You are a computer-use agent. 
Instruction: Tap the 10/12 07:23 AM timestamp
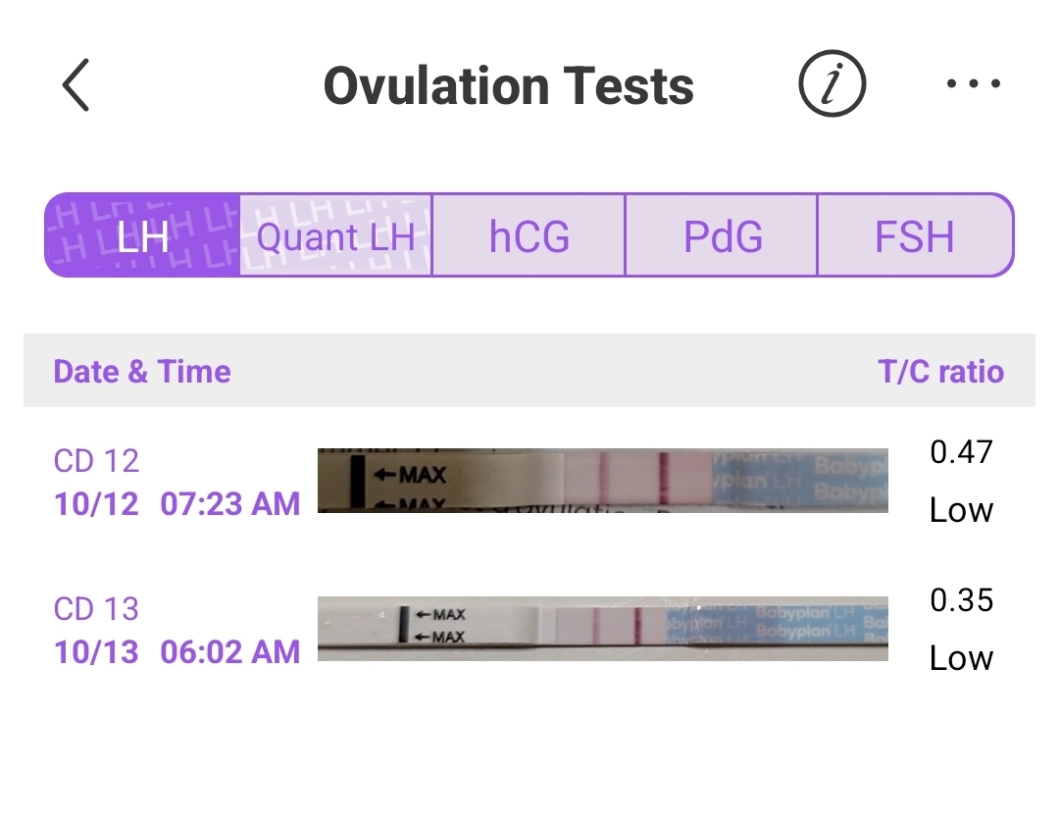pos(176,504)
